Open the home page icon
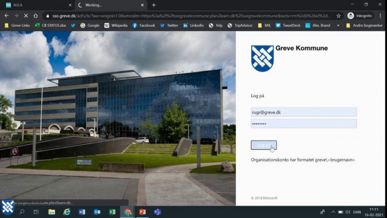The image size is (387, 218). pyautogui.click(x=36, y=16)
